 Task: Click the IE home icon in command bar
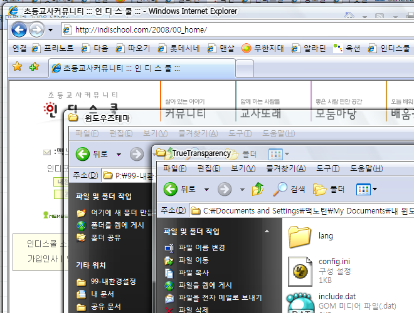tap(349, 15)
